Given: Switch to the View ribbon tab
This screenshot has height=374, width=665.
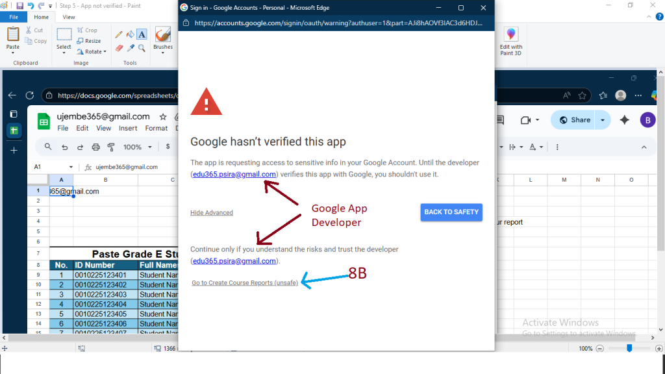Looking at the screenshot, I should pos(68,18).
